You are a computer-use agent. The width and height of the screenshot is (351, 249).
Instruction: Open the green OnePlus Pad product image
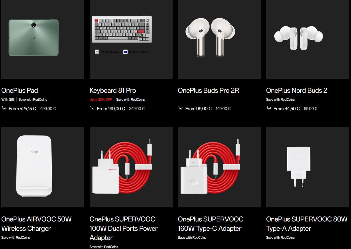(34, 38)
